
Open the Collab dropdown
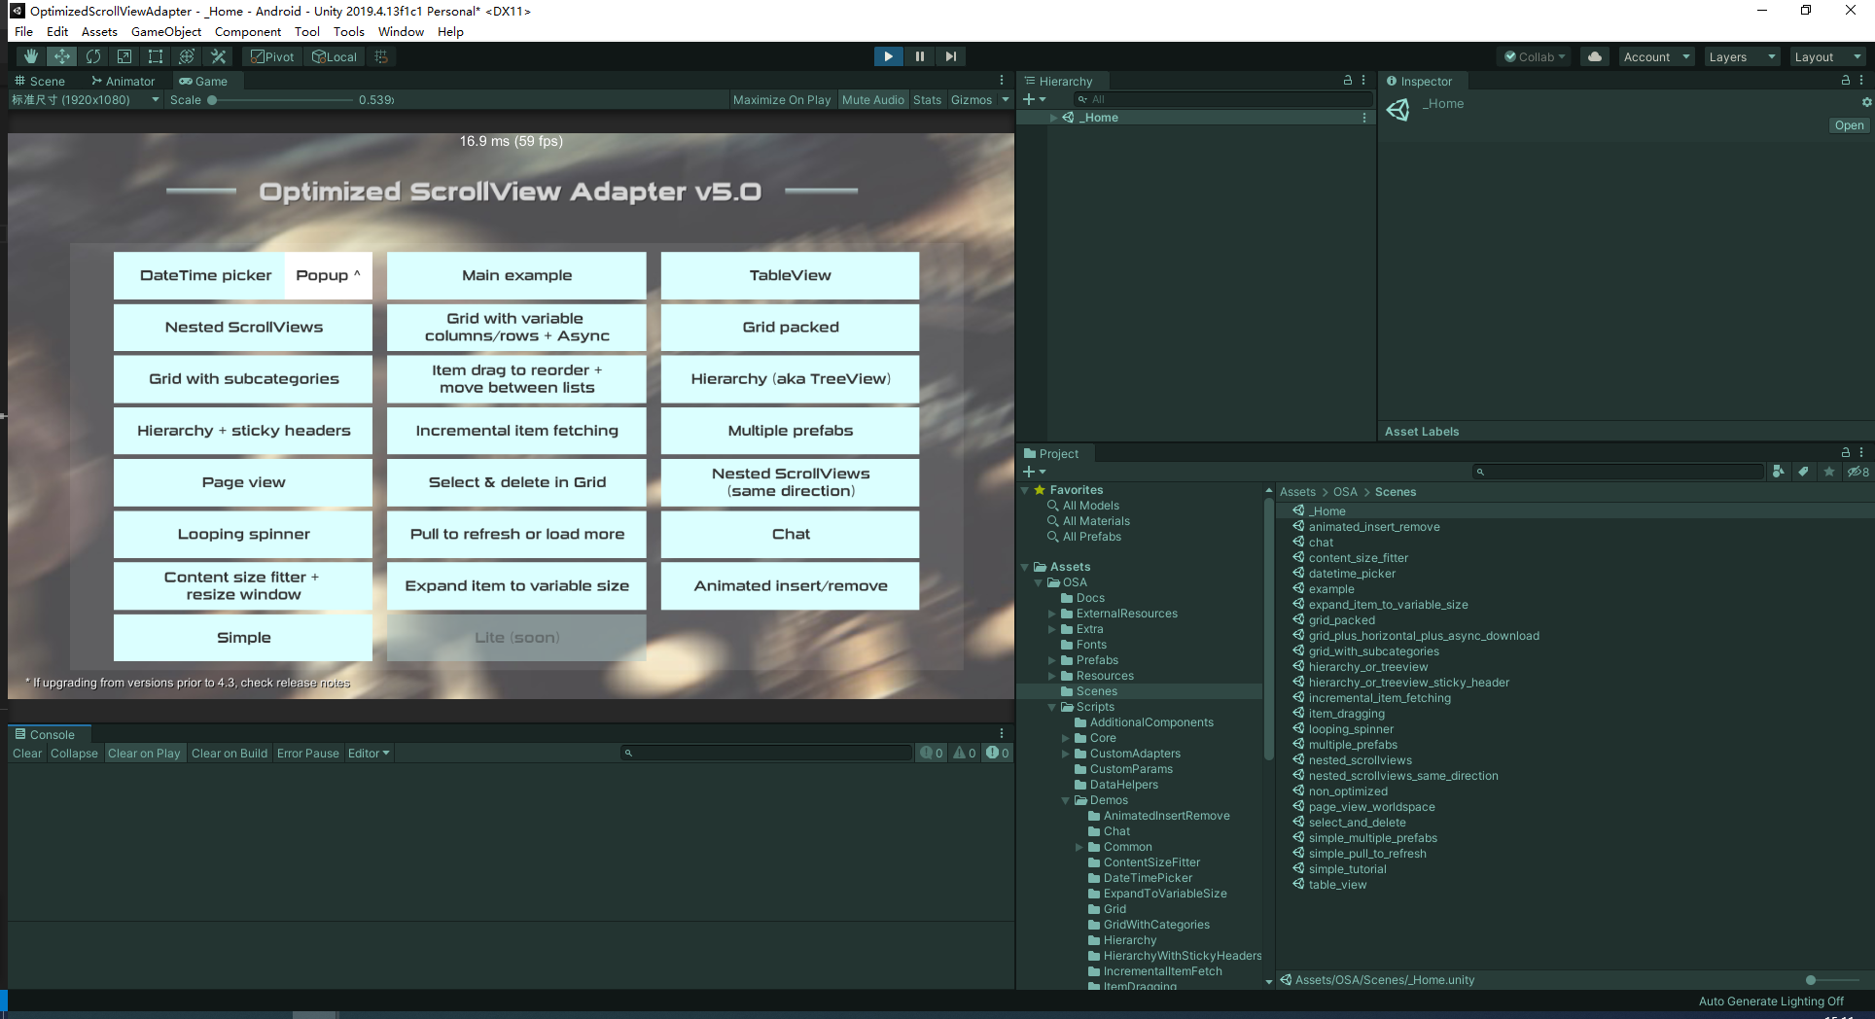tap(1535, 56)
